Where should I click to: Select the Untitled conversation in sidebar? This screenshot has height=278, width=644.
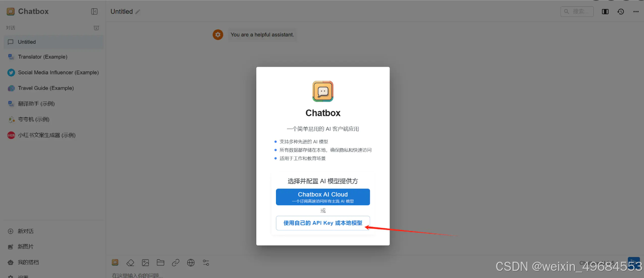tap(54, 42)
